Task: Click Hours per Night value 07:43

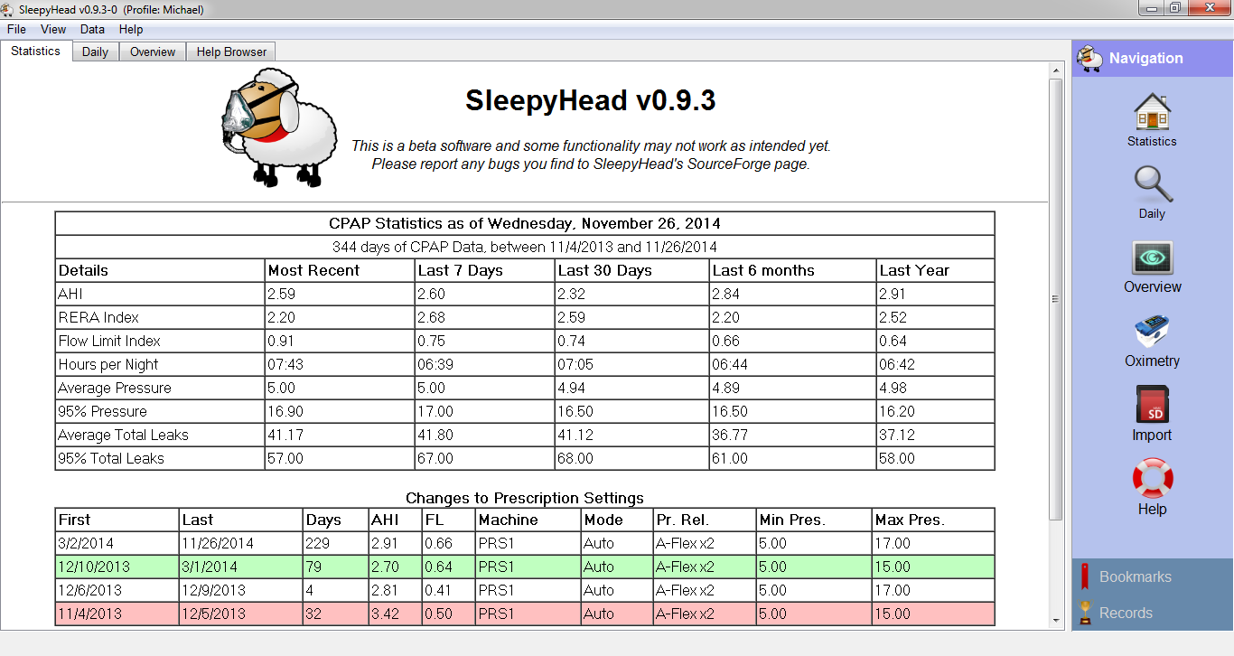Action: [x=285, y=364]
